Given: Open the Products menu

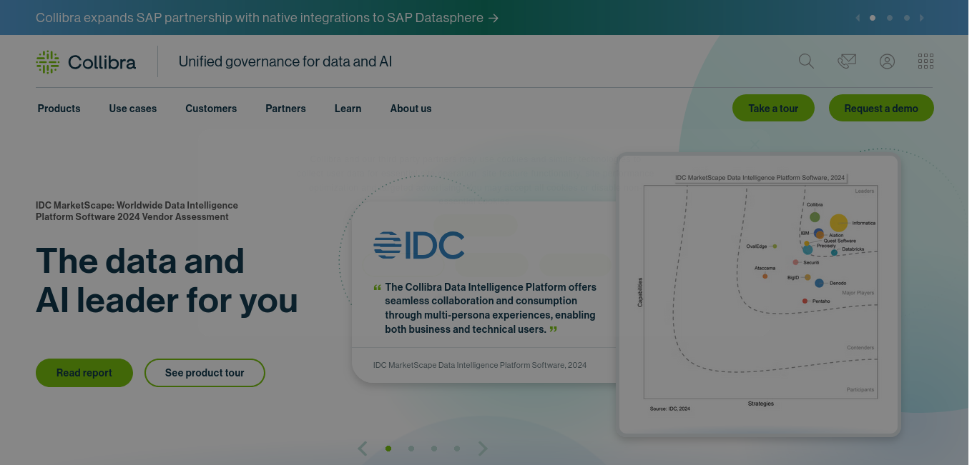Looking at the screenshot, I should 59,109.
